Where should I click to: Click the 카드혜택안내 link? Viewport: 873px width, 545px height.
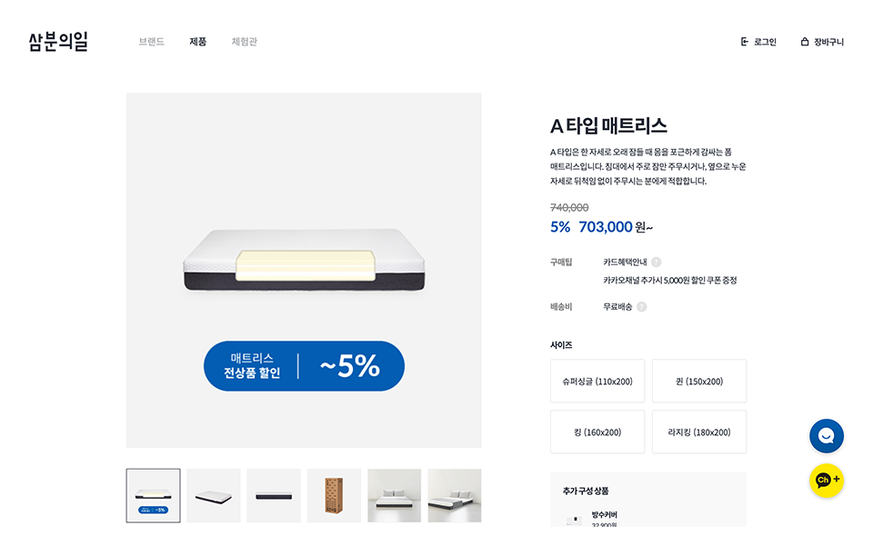(x=626, y=262)
